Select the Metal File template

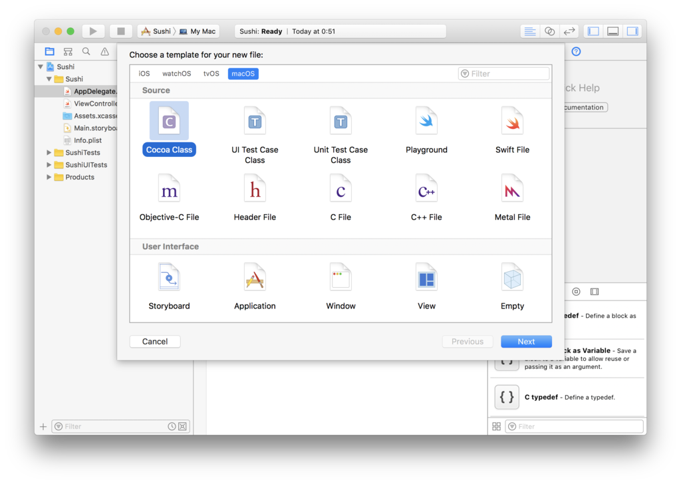pos(512,197)
